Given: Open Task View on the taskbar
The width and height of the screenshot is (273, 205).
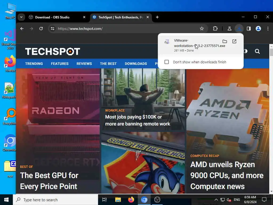Looking at the screenshot, I should point(105,200).
